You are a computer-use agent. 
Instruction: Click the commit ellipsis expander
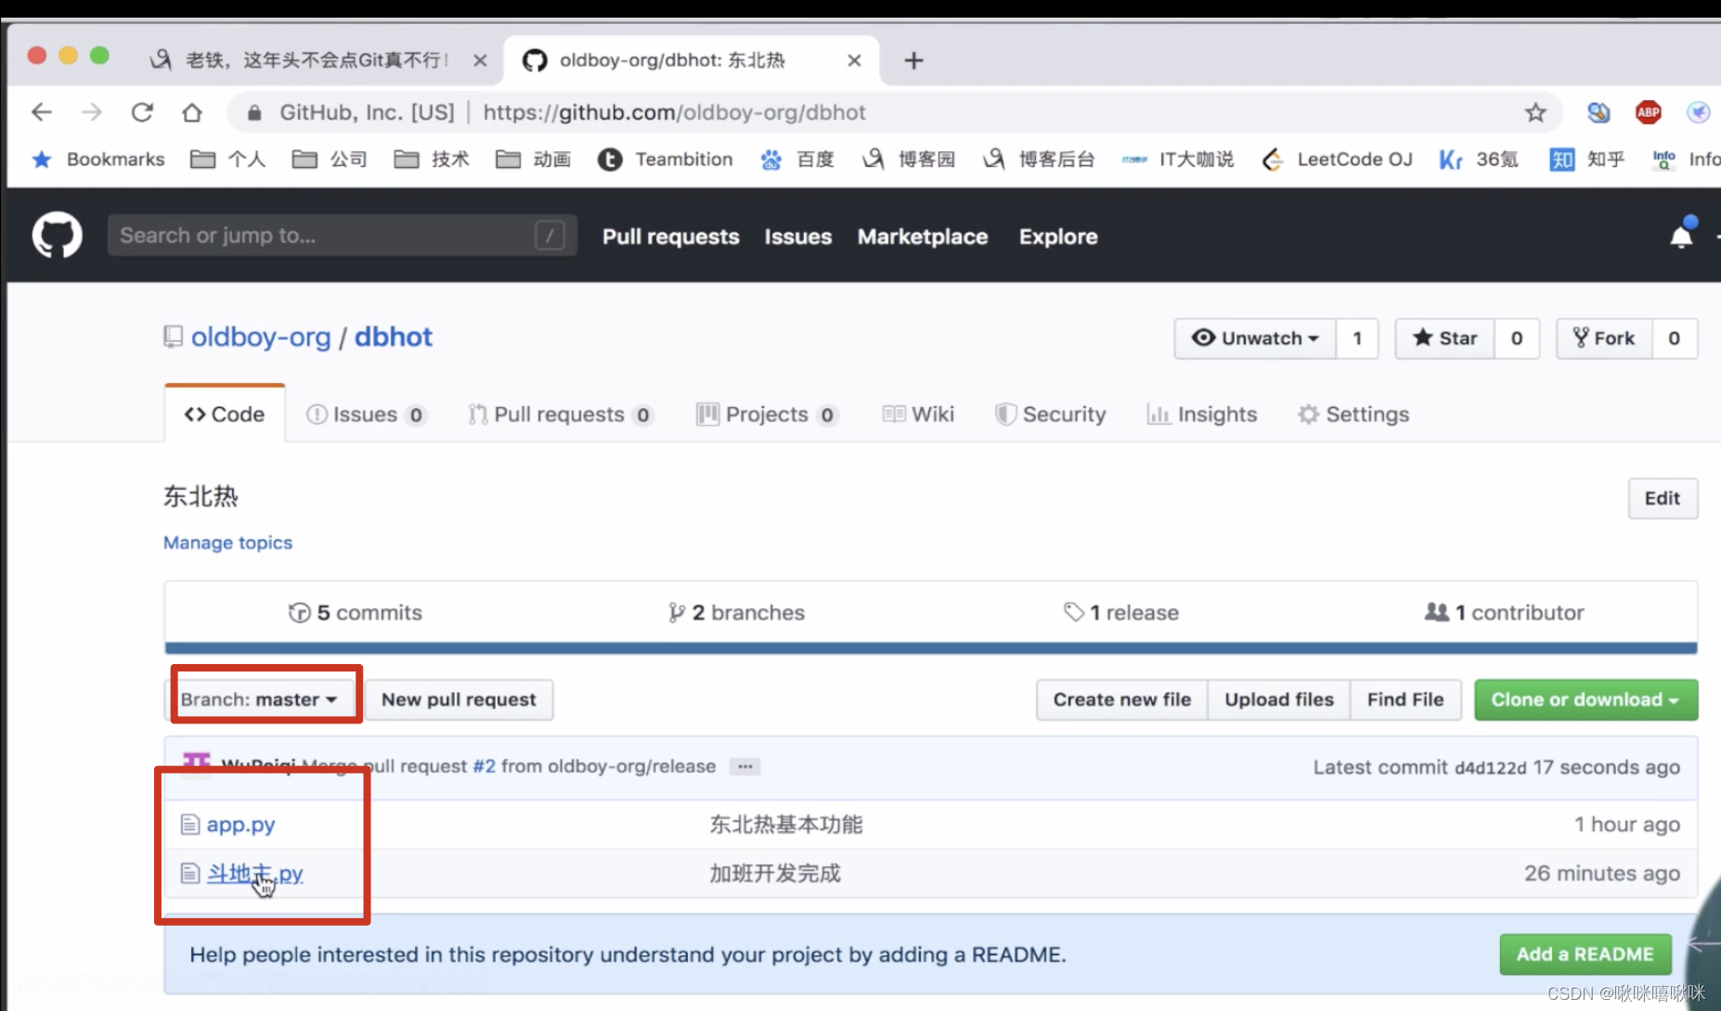tap(744, 766)
